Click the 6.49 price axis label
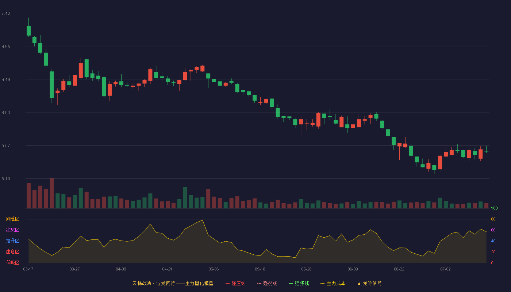The height and width of the screenshot is (292, 511). pyautogui.click(x=6, y=80)
